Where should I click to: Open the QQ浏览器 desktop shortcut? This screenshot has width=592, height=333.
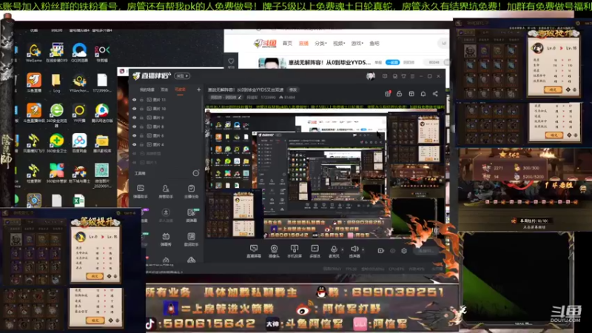coord(79,53)
